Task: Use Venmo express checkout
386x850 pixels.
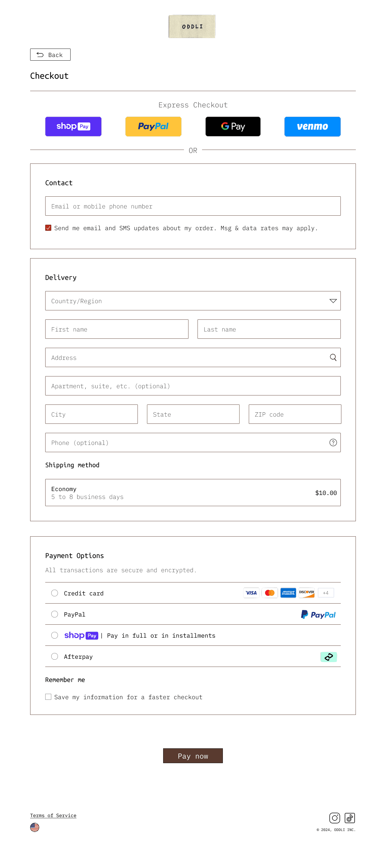Action: pos(312,126)
